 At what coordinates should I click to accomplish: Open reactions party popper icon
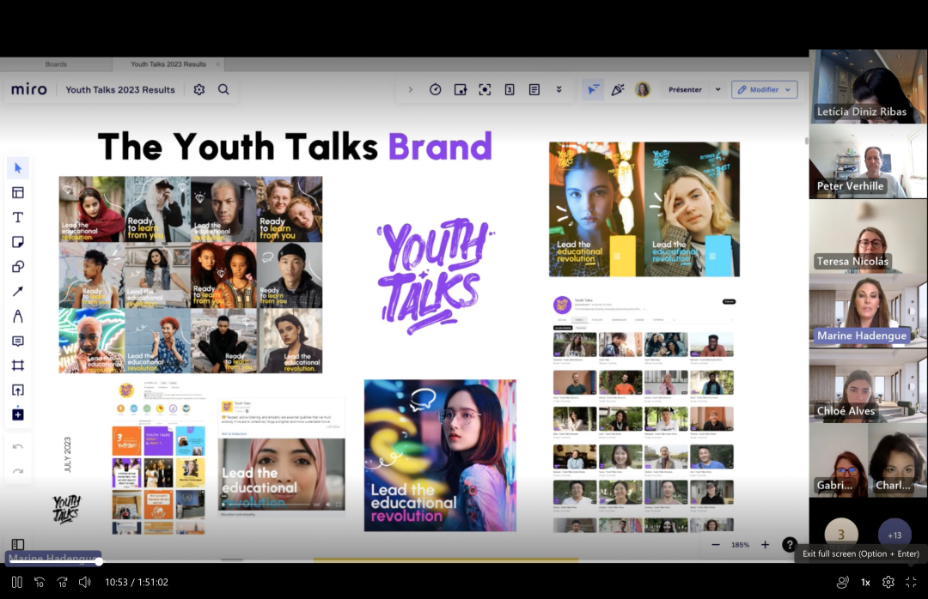[617, 89]
